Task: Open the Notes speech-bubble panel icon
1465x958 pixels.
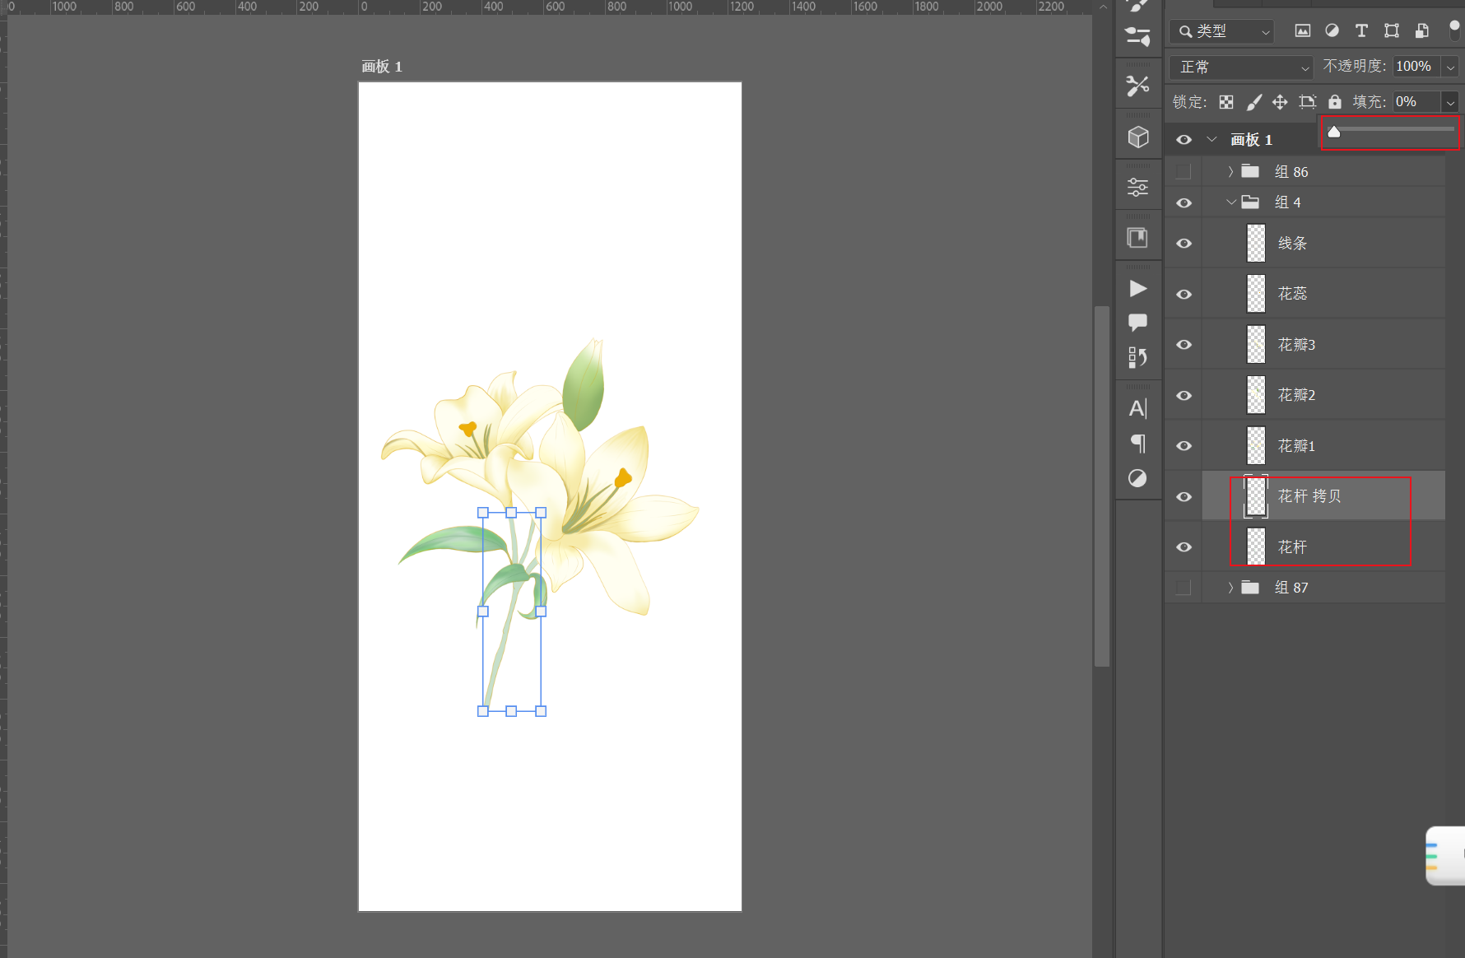Action: pos(1137,322)
